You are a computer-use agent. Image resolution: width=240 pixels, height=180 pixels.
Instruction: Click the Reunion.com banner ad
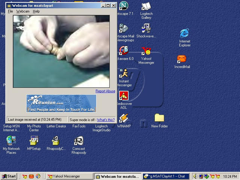pyautogui.click(x=61, y=103)
